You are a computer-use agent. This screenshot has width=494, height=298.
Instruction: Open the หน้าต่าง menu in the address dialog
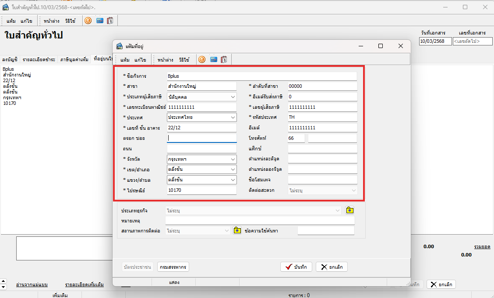click(x=165, y=59)
